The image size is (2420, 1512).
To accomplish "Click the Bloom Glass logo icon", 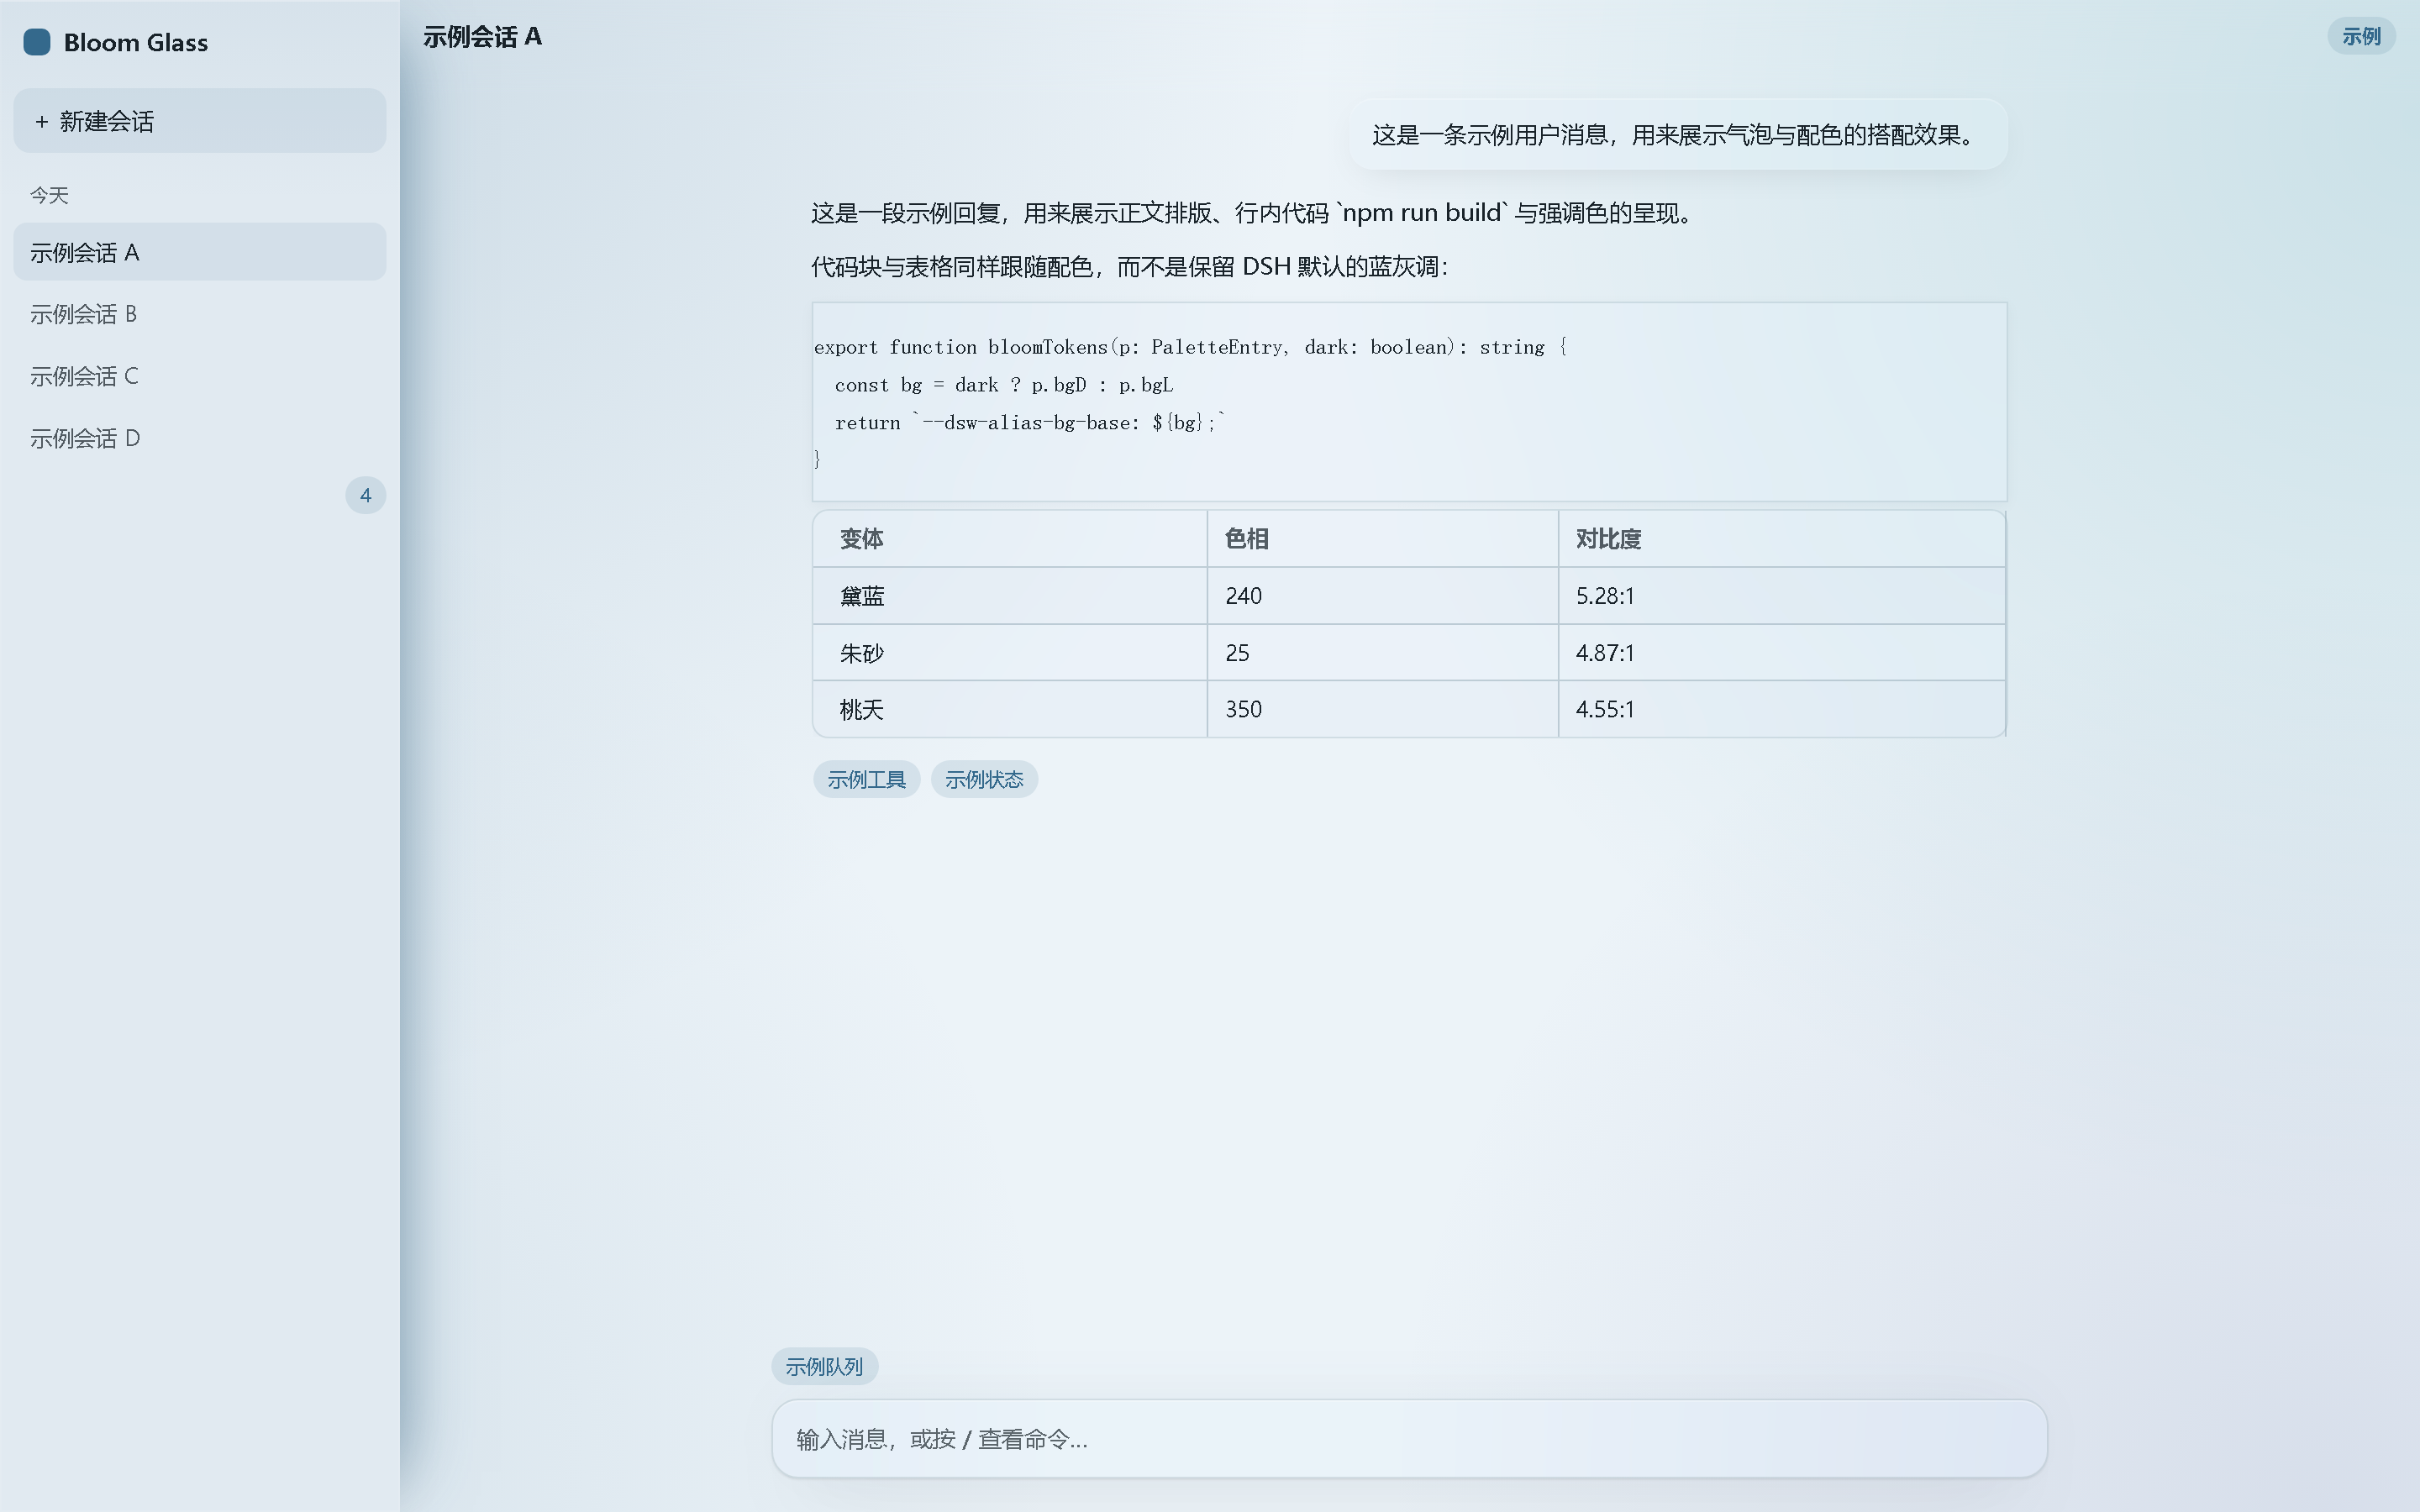I will point(37,42).
